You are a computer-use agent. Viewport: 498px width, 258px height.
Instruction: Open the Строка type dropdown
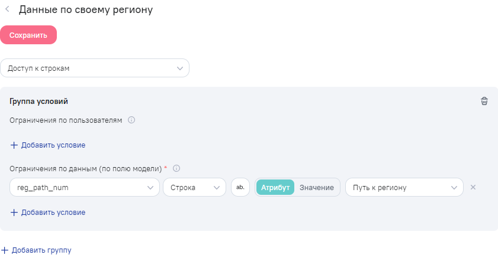point(194,187)
